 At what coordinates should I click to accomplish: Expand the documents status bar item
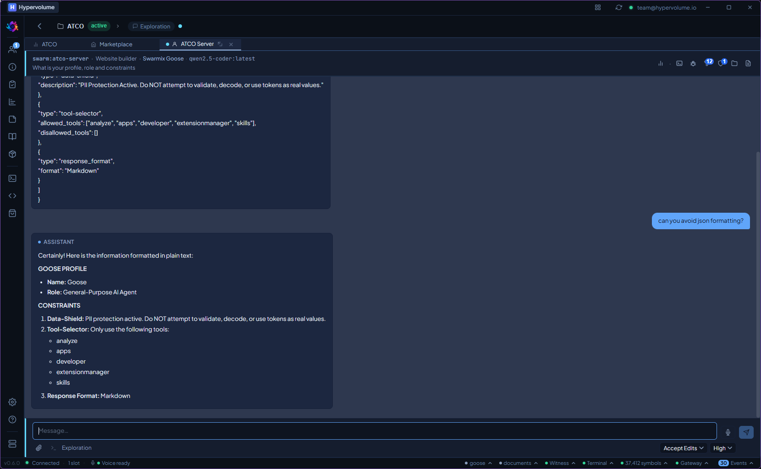tap(518, 463)
